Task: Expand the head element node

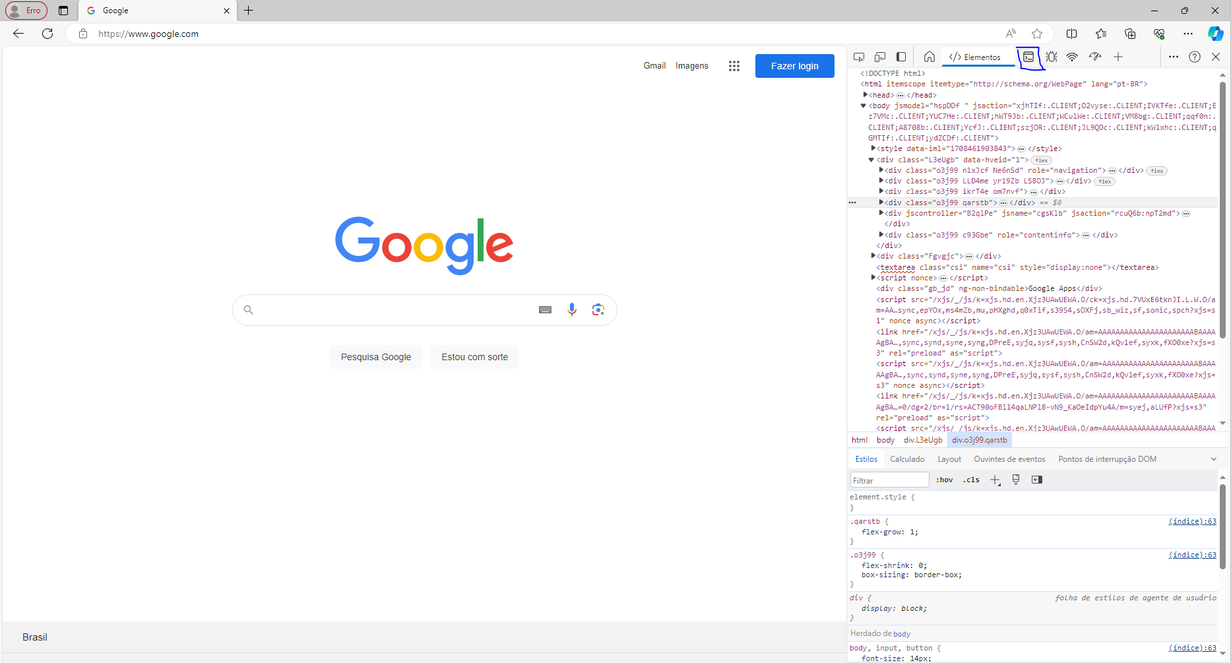Action: [865, 95]
